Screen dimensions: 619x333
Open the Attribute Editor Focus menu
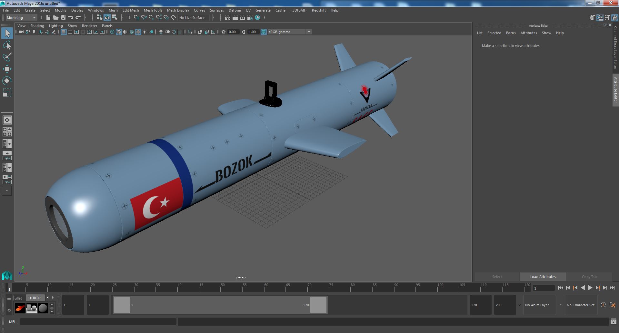pos(511,33)
